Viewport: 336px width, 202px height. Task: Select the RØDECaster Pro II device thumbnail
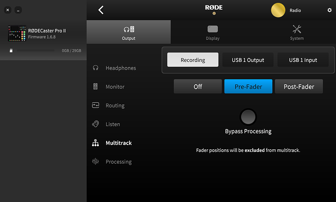click(x=17, y=34)
